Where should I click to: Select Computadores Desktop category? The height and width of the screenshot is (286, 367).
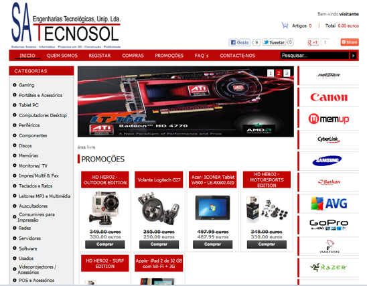pyautogui.click(x=43, y=115)
